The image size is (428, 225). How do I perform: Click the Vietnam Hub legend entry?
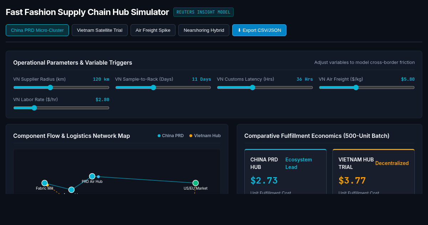point(205,136)
